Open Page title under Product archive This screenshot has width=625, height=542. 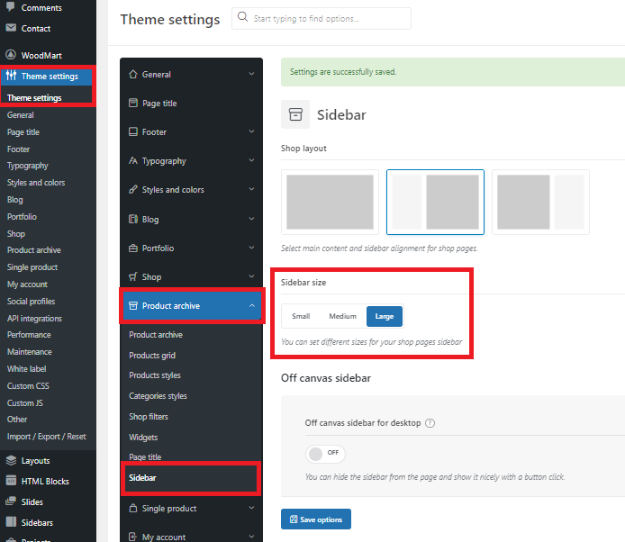pos(145,456)
